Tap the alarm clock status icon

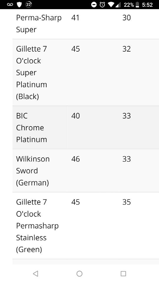[102, 4]
